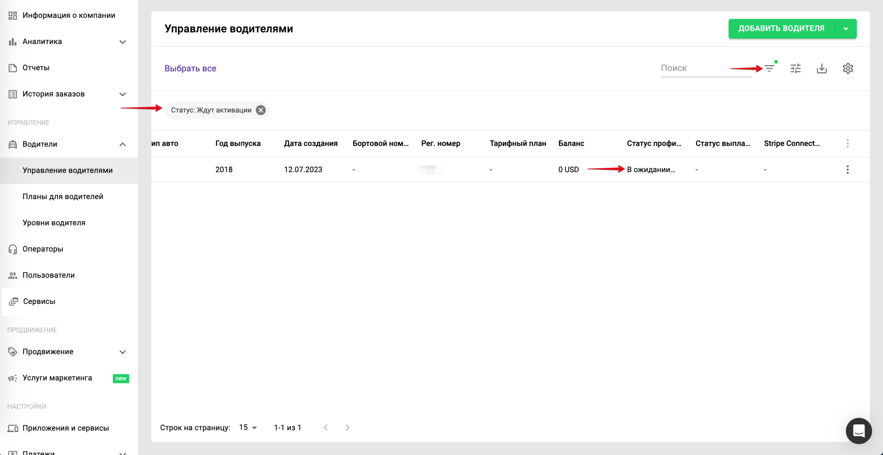Expand История заказов submenu
The width and height of the screenshot is (883, 455).
(x=123, y=94)
